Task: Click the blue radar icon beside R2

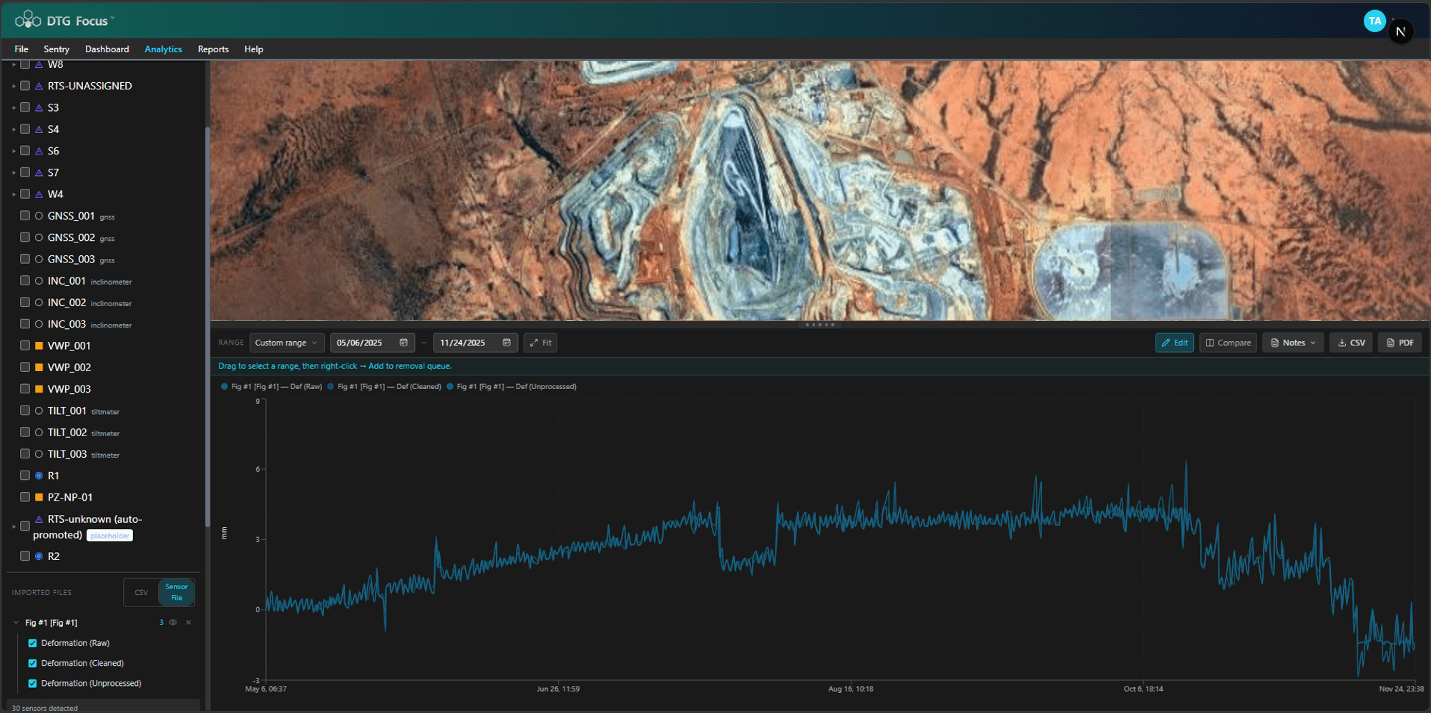Action: (39, 556)
